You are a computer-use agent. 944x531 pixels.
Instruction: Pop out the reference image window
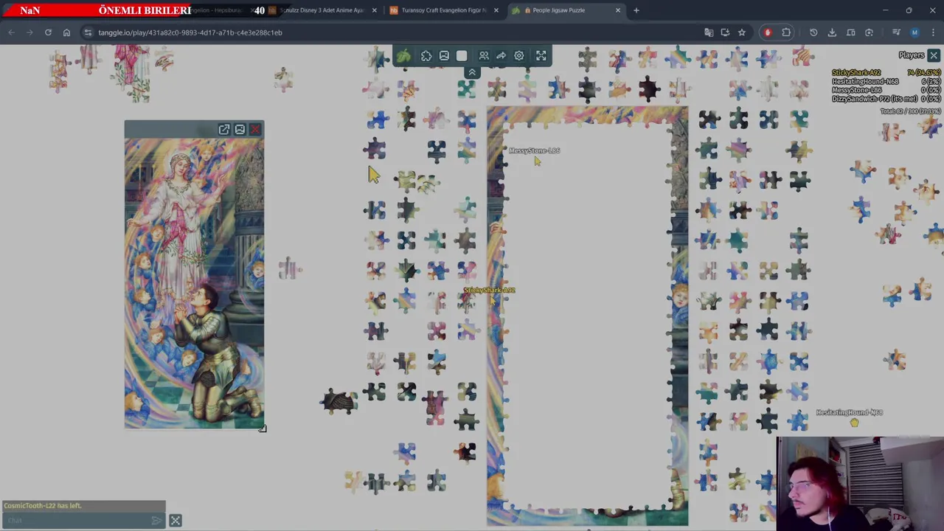point(224,130)
